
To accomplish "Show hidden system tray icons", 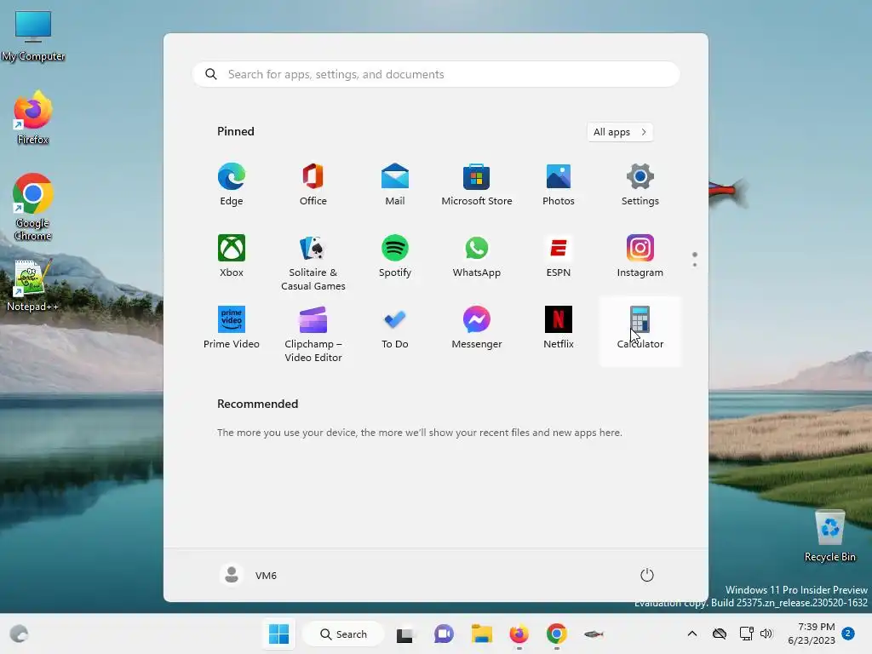I will click(x=692, y=634).
